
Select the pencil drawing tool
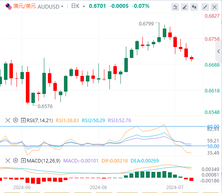[185, 7]
